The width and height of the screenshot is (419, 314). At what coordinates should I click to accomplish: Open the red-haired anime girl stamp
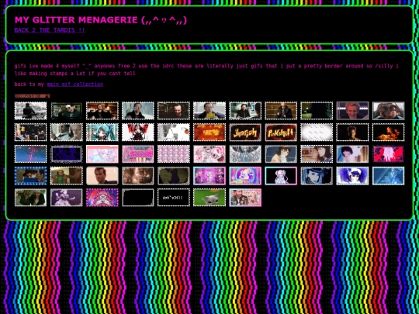click(x=138, y=132)
